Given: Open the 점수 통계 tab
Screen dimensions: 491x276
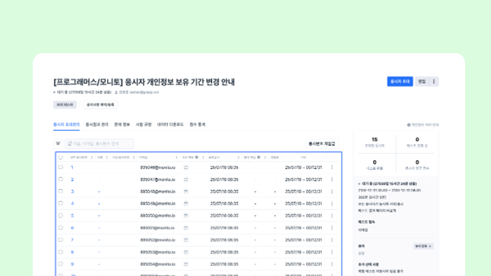Looking at the screenshot, I should coord(197,125).
